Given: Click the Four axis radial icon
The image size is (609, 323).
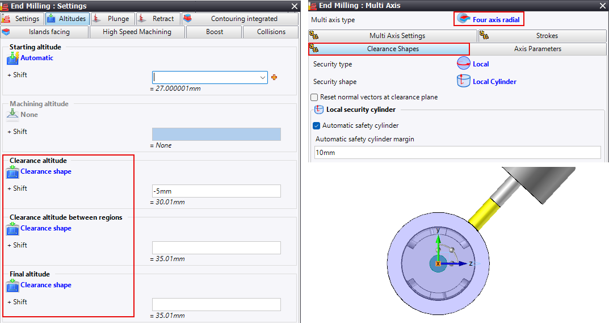Looking at the screenshot, I should point(463,19).
